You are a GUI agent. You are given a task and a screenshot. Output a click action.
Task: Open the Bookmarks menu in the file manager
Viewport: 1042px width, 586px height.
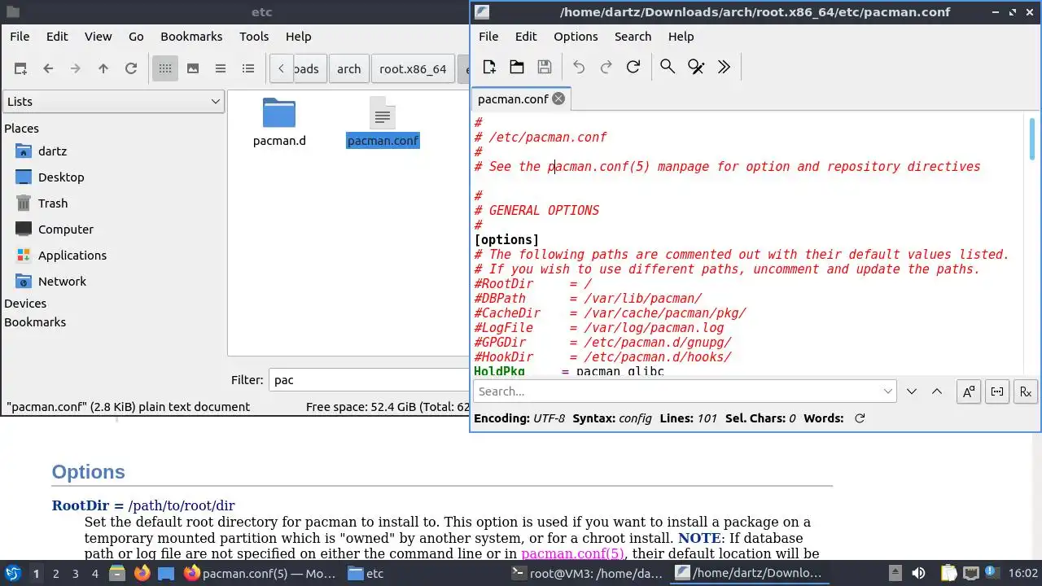[191, 37]
